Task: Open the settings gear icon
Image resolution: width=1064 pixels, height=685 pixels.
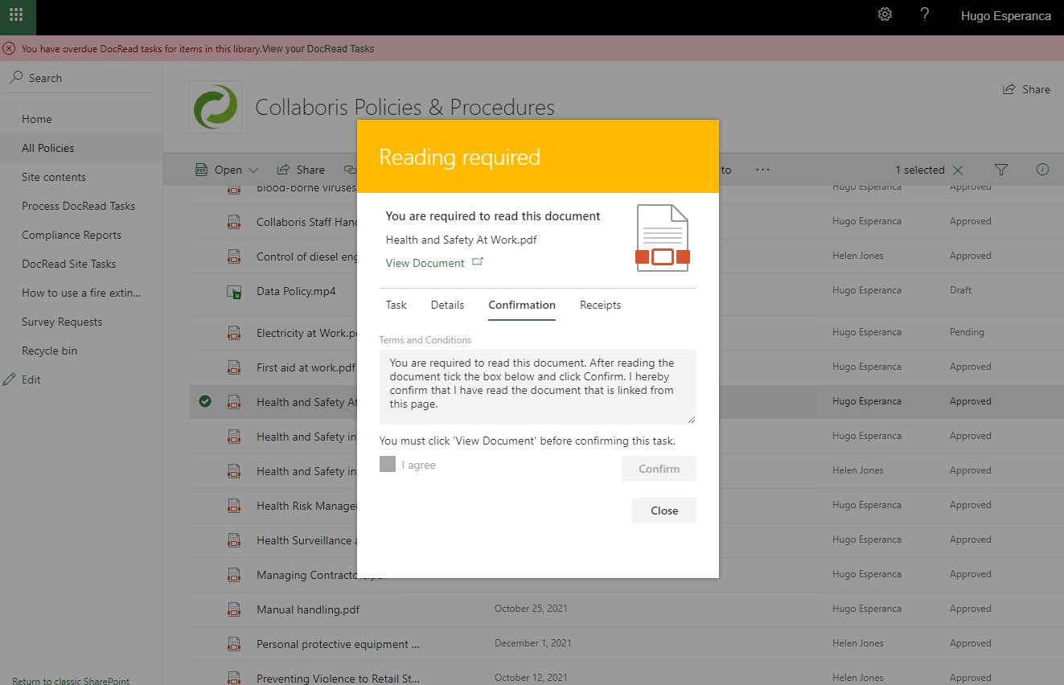Action: pyautogui.click(x=885, y=14)
